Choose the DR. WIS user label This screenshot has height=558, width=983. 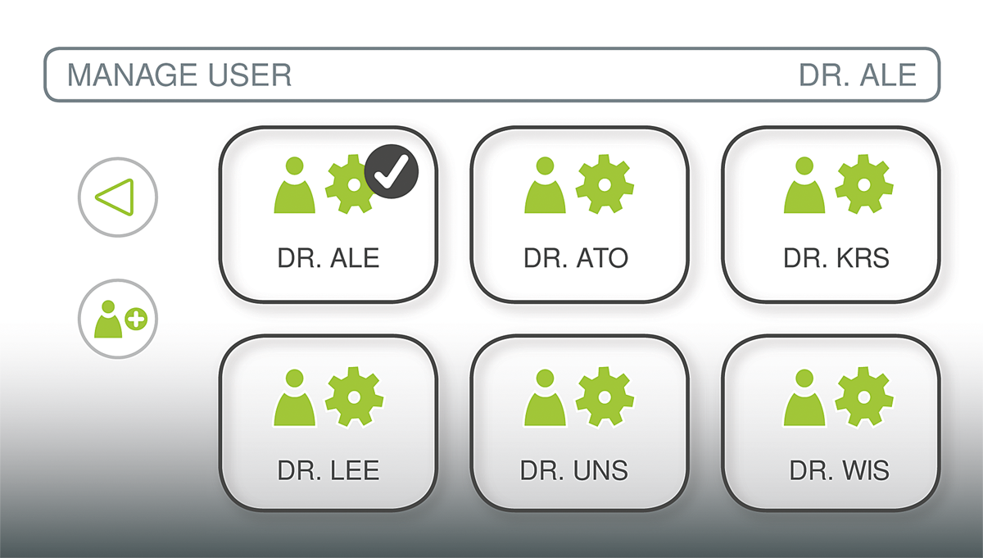click(x=839, y=470)
